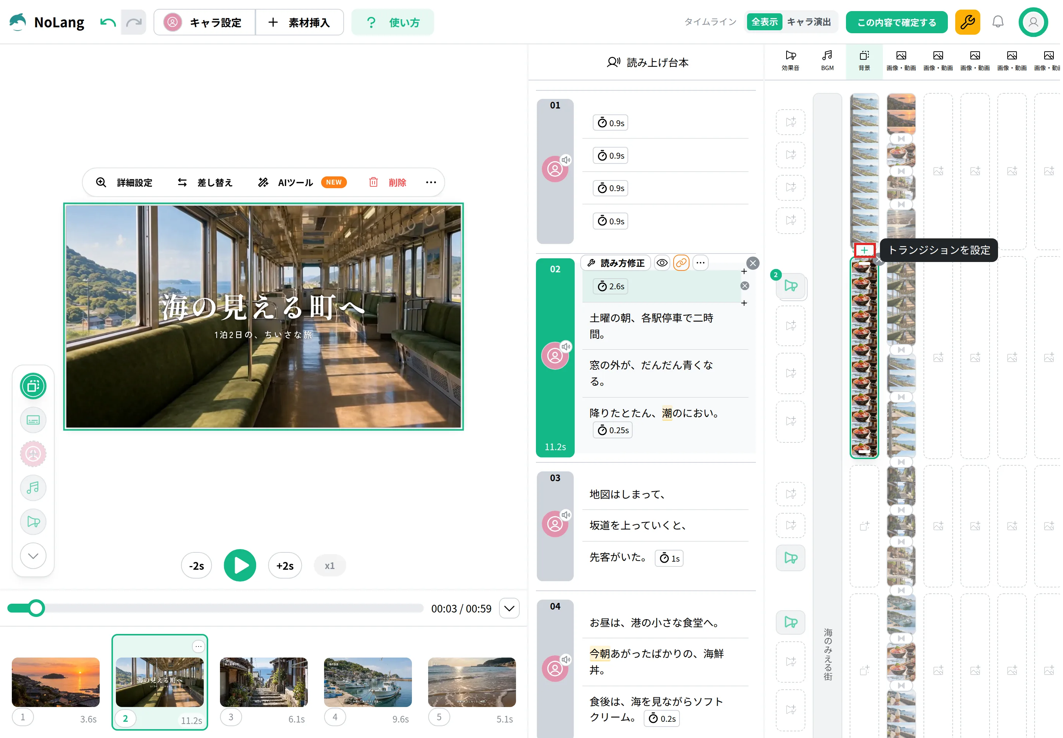Viewport: 1063px width, 738px height.
Task: Select the background tool in left sidebar
Action: (x=33, y=386)
